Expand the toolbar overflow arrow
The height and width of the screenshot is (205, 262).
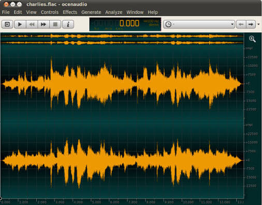258,24
